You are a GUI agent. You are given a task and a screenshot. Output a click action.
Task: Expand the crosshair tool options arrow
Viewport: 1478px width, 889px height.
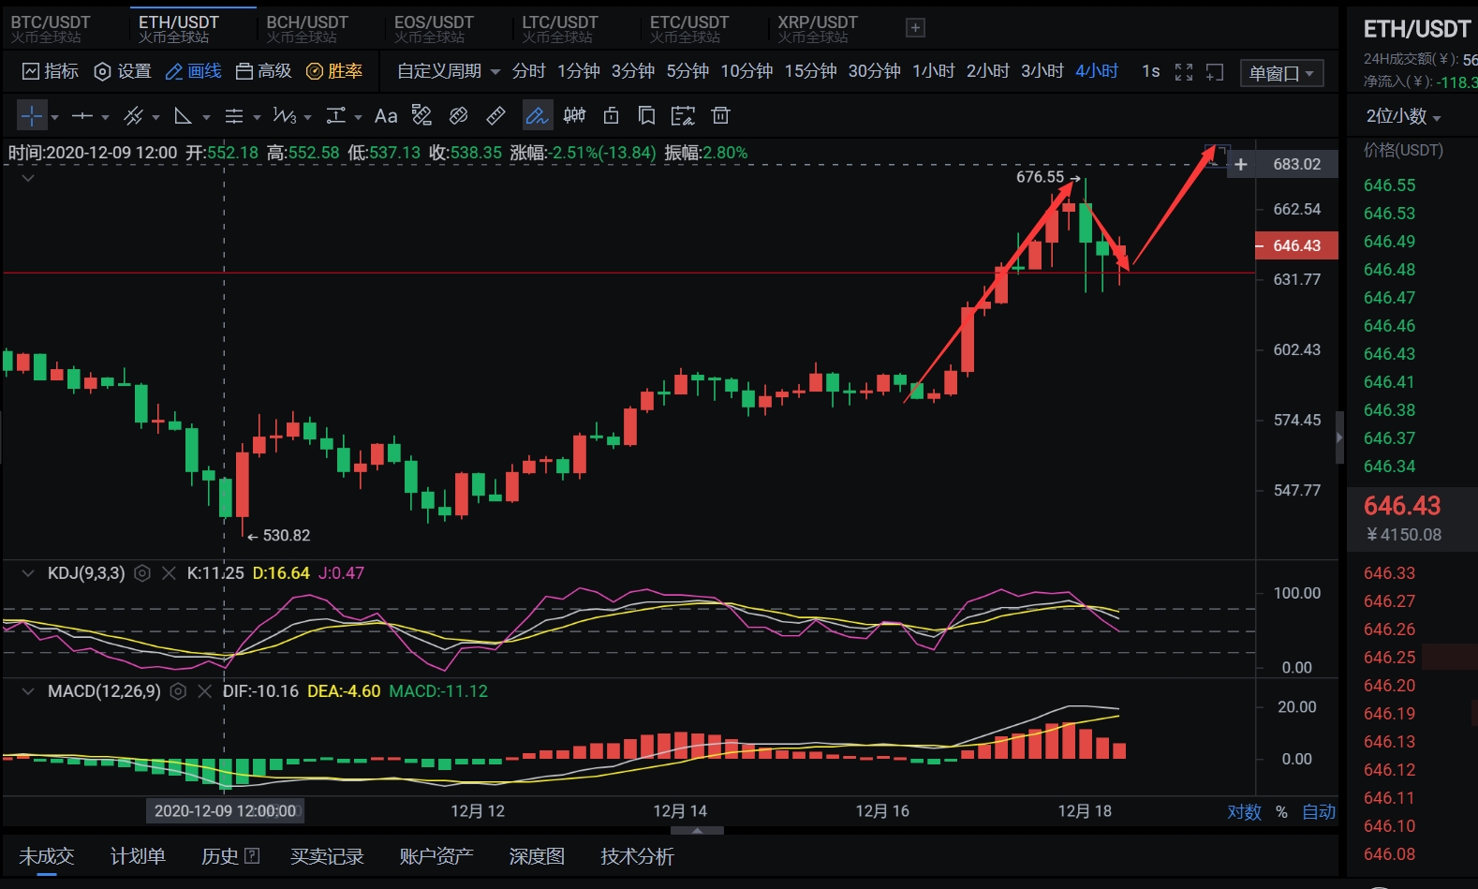(55, 117)
